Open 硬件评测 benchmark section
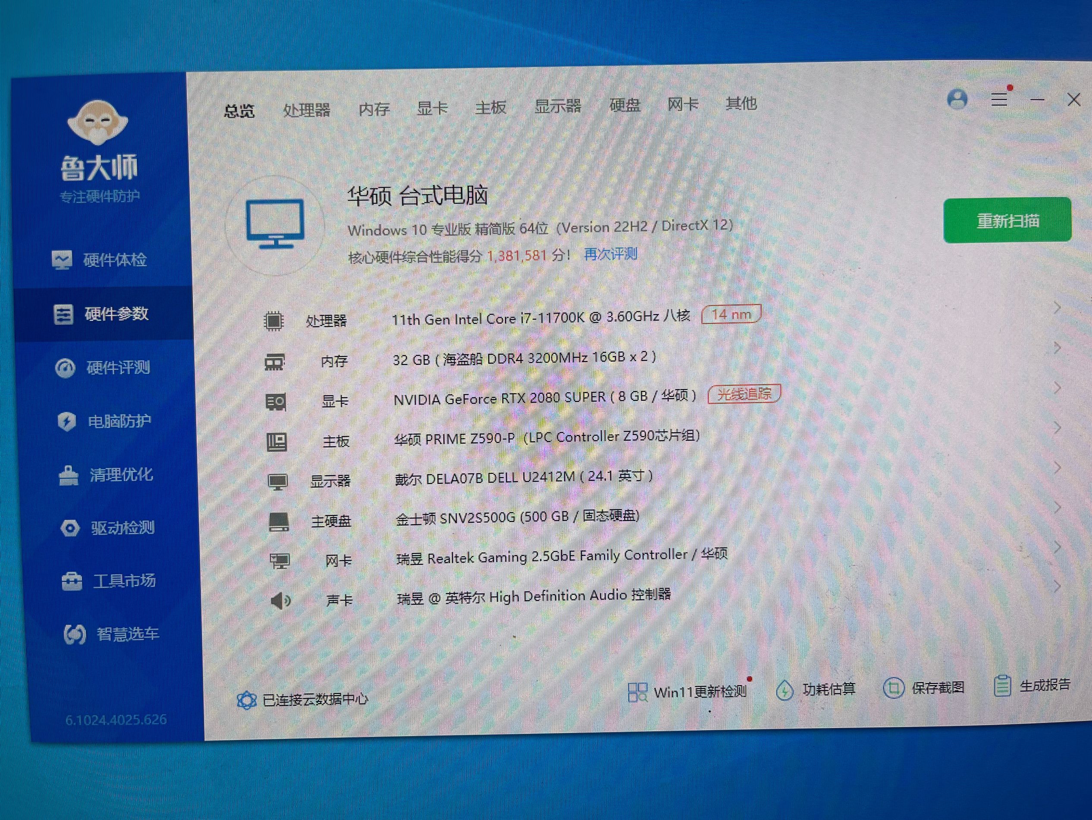Image resolution: width=1092 pixels, height=820 pixels. coord(103,368)
